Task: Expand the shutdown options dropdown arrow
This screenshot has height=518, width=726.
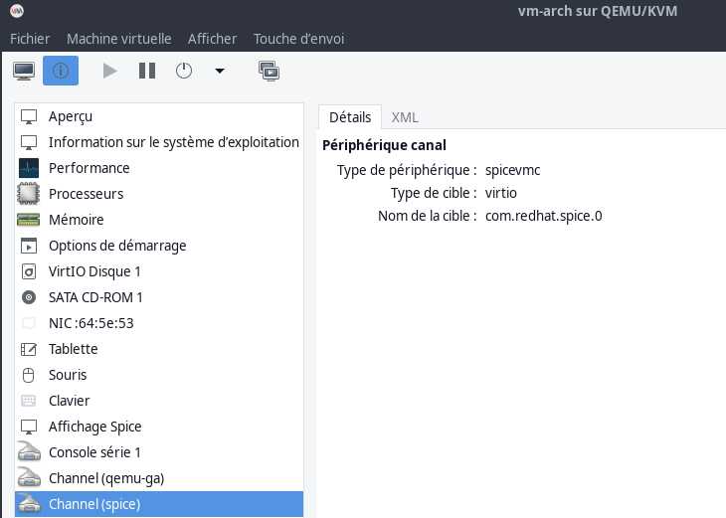Action: (x=220, y=71)
